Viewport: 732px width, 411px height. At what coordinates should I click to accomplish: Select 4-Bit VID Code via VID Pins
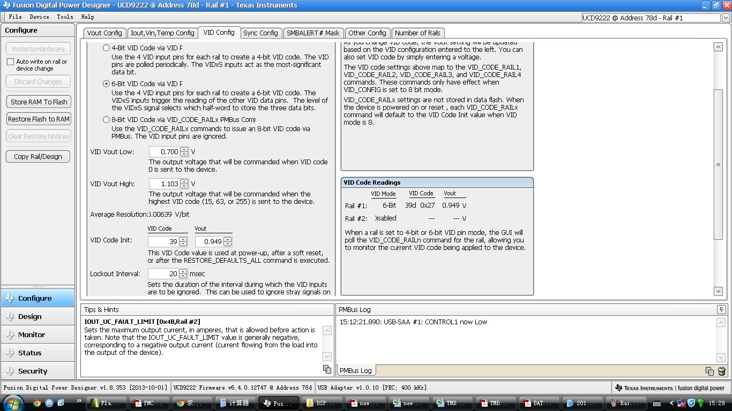(106, 48)
